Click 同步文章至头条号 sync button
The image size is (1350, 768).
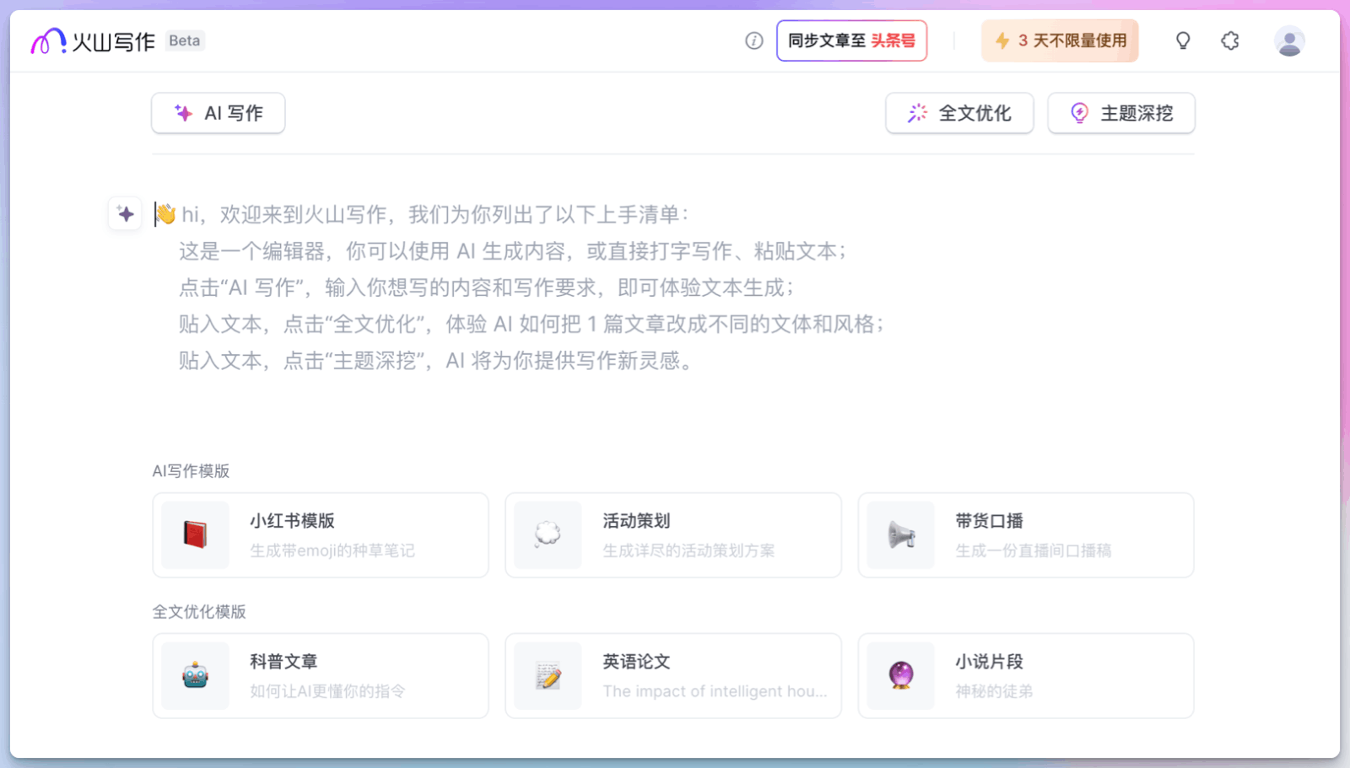[x=851, y=40]
